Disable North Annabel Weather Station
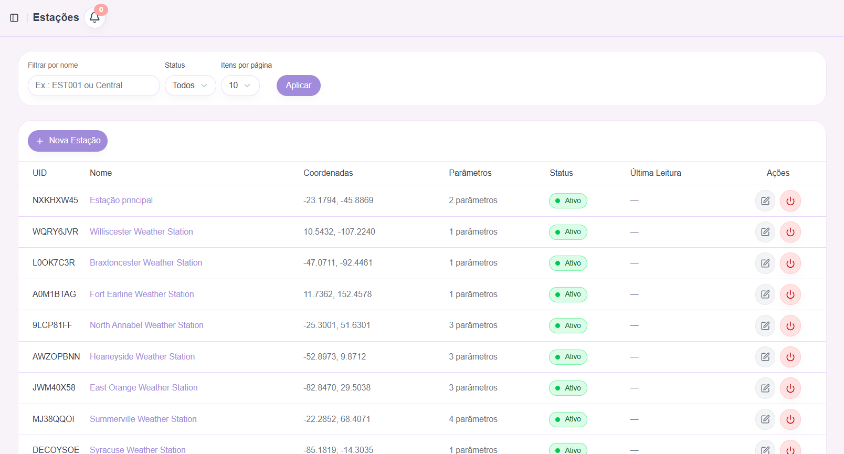844x454 pixels. [790, 326]
